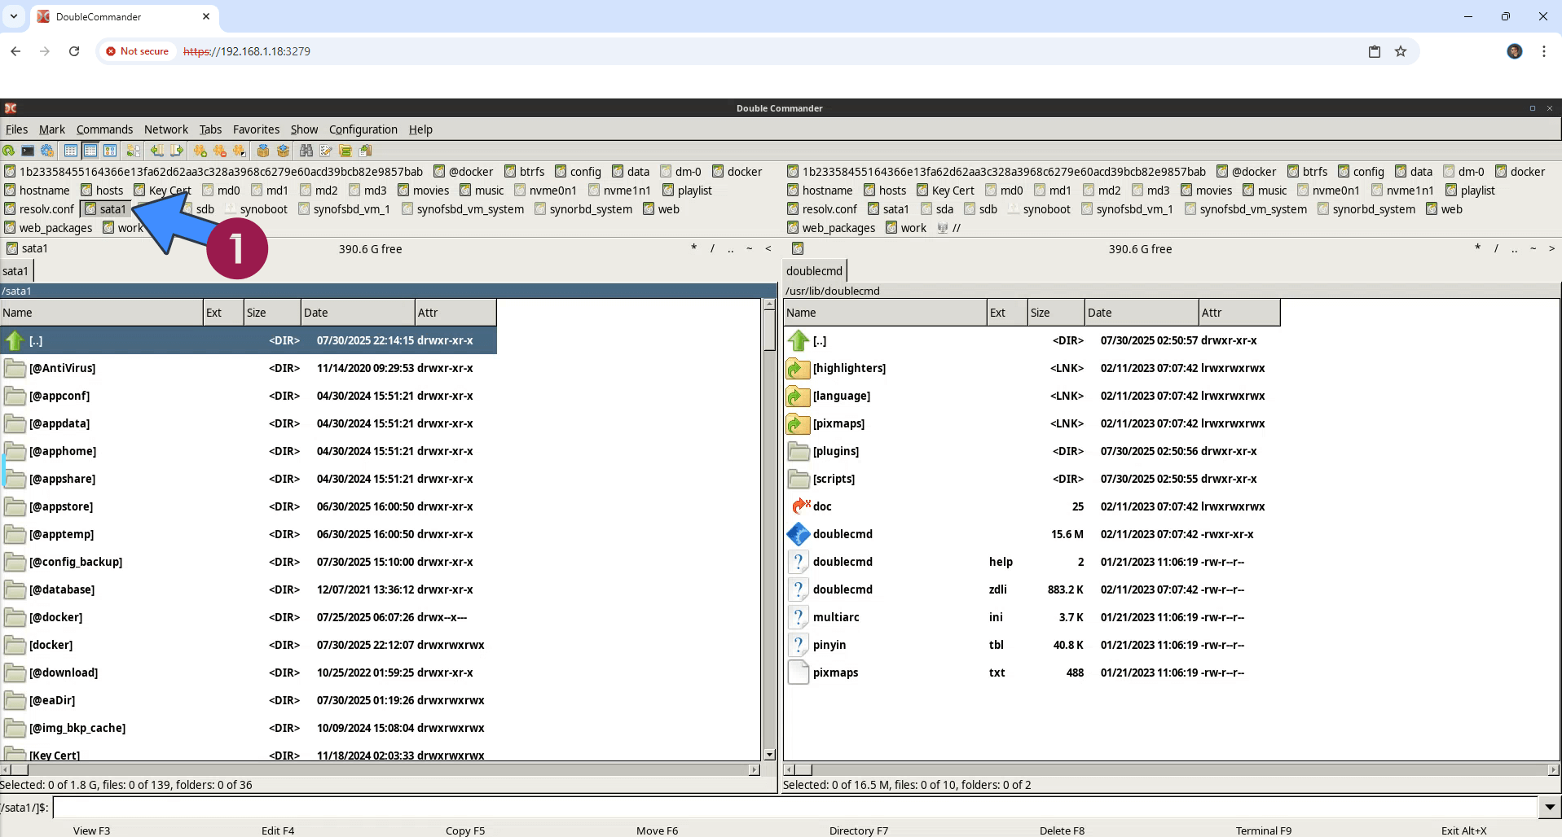Click the Terminal F9 button
Screen dimensions: 1562x837
[1263, 830]
